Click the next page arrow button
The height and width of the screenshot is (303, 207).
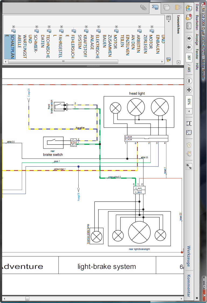click(x=189, y=47)
